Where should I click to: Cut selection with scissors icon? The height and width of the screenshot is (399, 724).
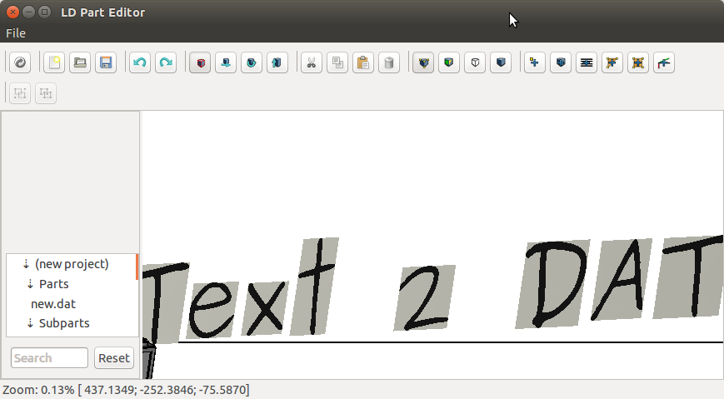pyautogui.click(x=312, y=62)
